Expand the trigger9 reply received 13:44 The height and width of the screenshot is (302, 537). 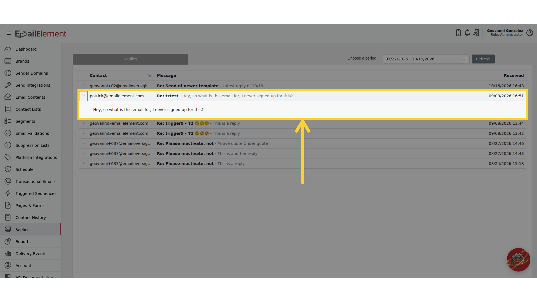click(x=83, y=123)
